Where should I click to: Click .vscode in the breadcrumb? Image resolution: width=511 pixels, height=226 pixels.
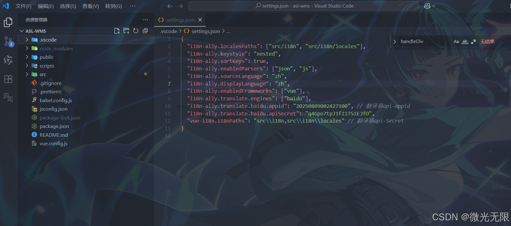(x=169, y=31)
